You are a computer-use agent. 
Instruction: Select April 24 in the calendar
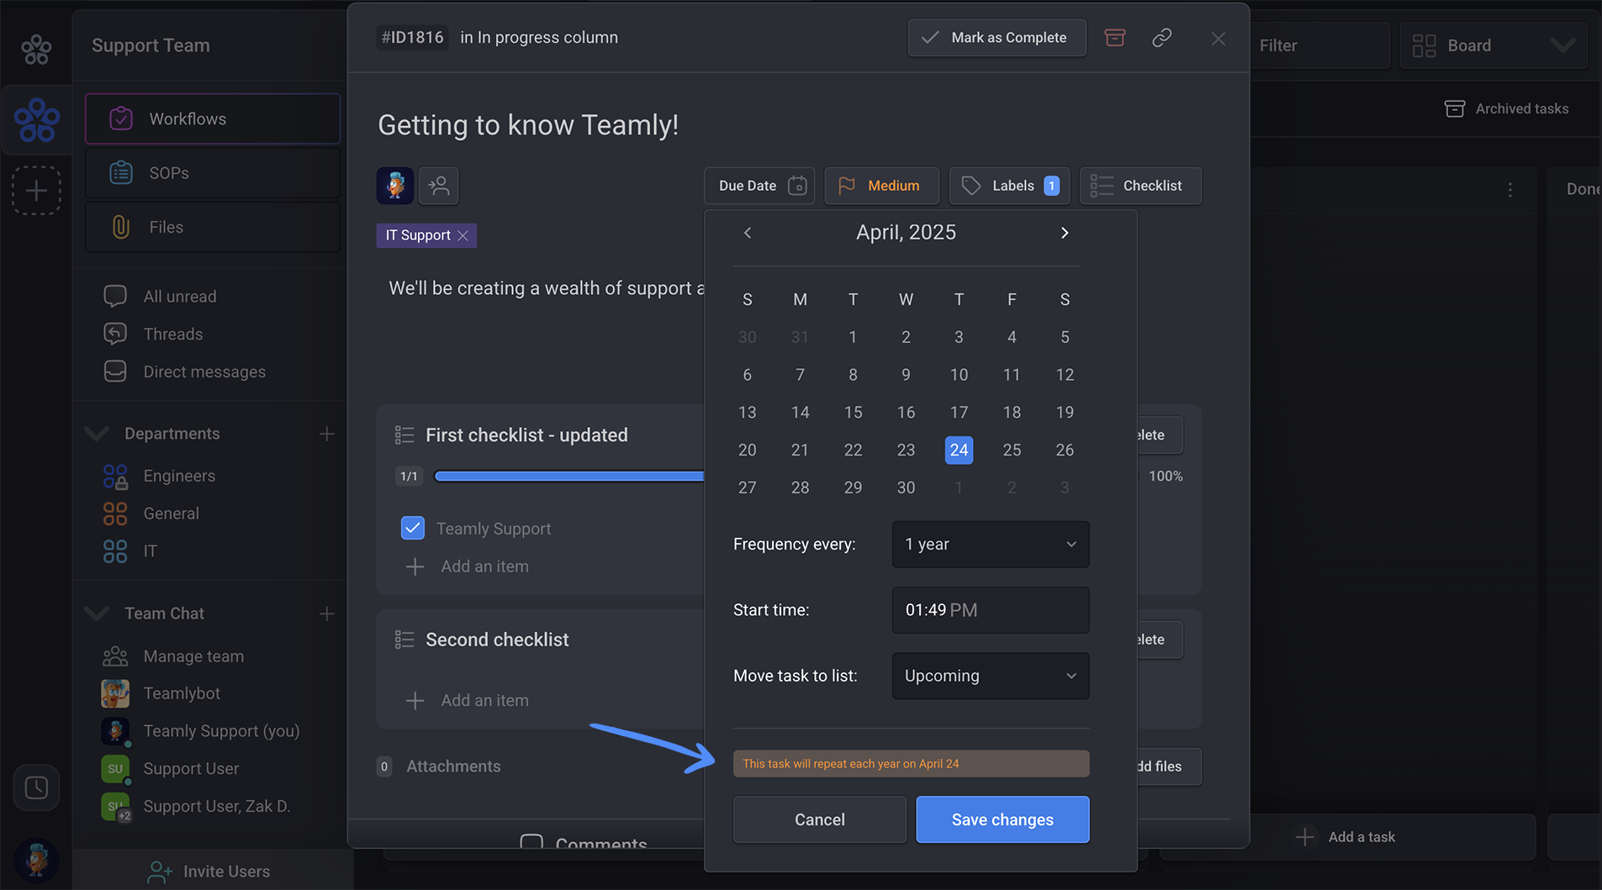point(959,450)
